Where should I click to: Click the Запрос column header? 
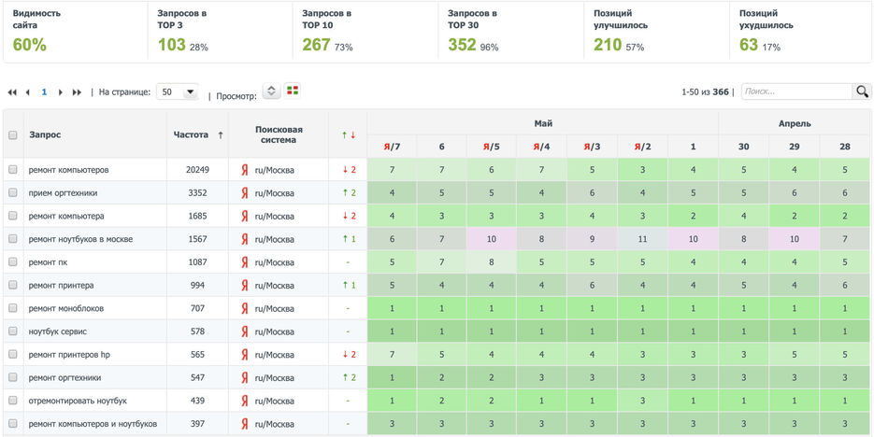(x=45, y=134)
